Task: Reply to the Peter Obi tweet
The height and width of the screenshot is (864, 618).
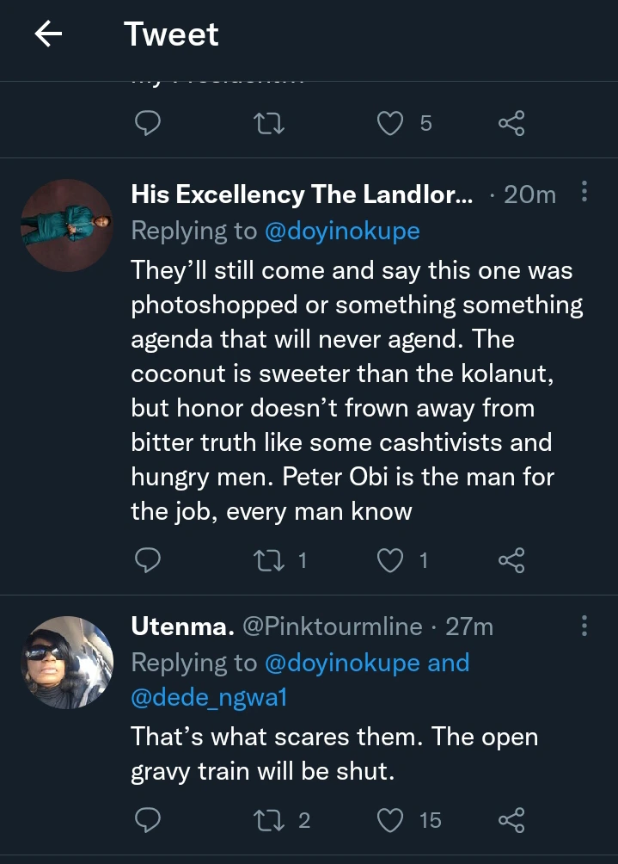Action: tap(149, 561)
